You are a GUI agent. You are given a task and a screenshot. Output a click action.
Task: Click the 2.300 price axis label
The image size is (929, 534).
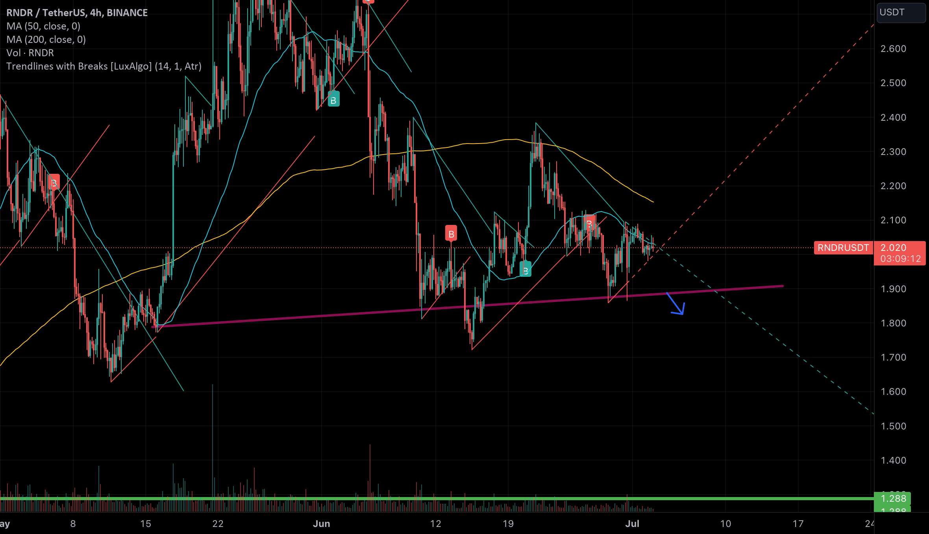pyautogui.click(x=894, y=152)
